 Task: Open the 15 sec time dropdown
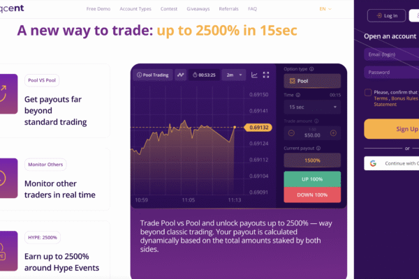312,107
